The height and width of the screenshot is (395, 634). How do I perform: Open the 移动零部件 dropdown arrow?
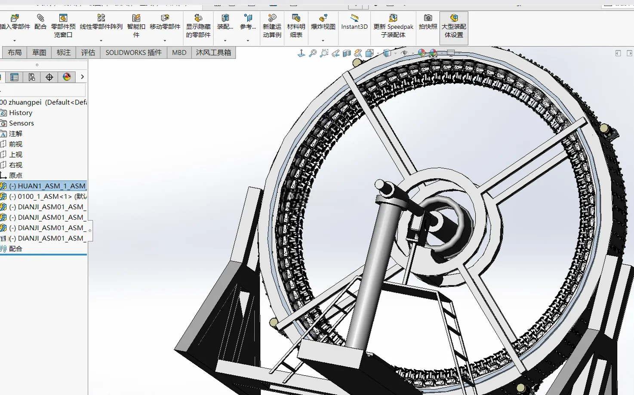165,41
